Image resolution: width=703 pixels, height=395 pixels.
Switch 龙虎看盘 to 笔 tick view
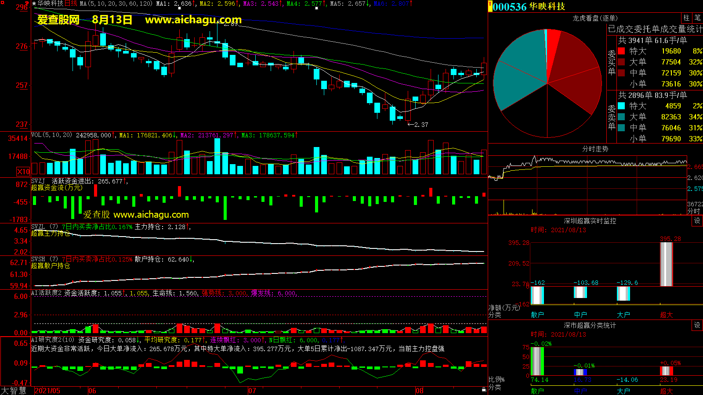click(x=697, y=18)
